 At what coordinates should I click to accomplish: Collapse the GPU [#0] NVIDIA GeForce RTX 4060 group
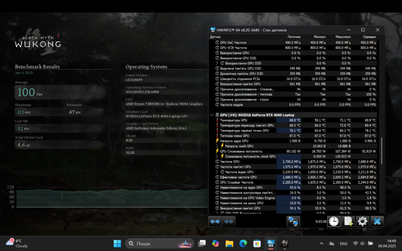tap(212, 115)
